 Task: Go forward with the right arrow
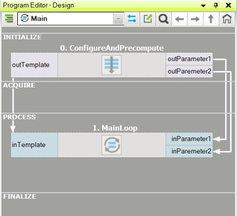click(195, 19)
